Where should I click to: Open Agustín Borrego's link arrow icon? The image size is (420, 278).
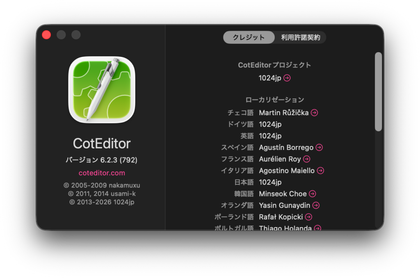[x=319, y=148]
